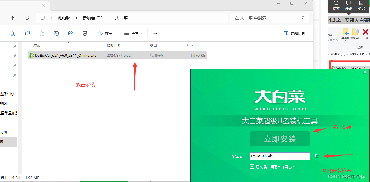Click the navigation pane vertical scrollbar
370x182 pixels.
click(x=20, y=128)
